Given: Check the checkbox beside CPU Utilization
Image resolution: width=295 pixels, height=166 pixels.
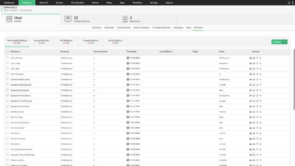Looking at the screenshot, I should coord(7,74).
